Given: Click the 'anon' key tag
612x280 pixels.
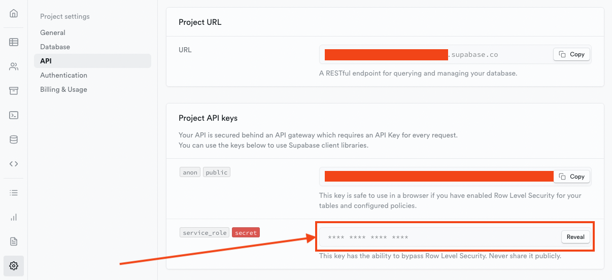Looking at the screenshot, I should pyautogui.click(x=190, y=172).
